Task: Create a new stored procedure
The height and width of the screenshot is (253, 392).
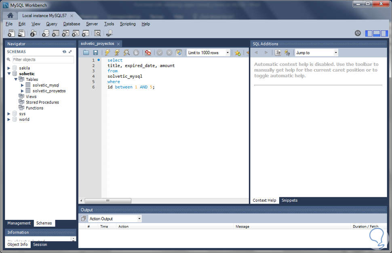Action: pos(76,33)
